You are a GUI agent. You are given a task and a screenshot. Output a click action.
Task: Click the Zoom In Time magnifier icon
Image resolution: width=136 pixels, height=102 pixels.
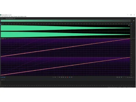[128, 77]
